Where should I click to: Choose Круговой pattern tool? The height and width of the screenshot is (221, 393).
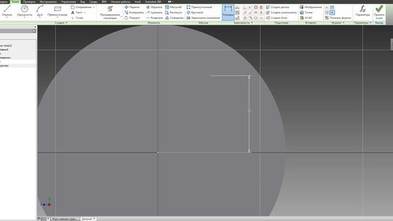point(195,12)
